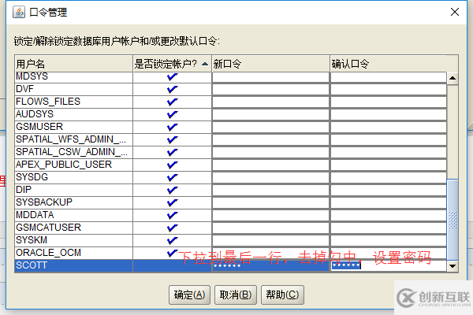Screen dimensions: 473x315
Task: Toggle lock checkmark for GSMCATUSER
Action: point(172,228)
